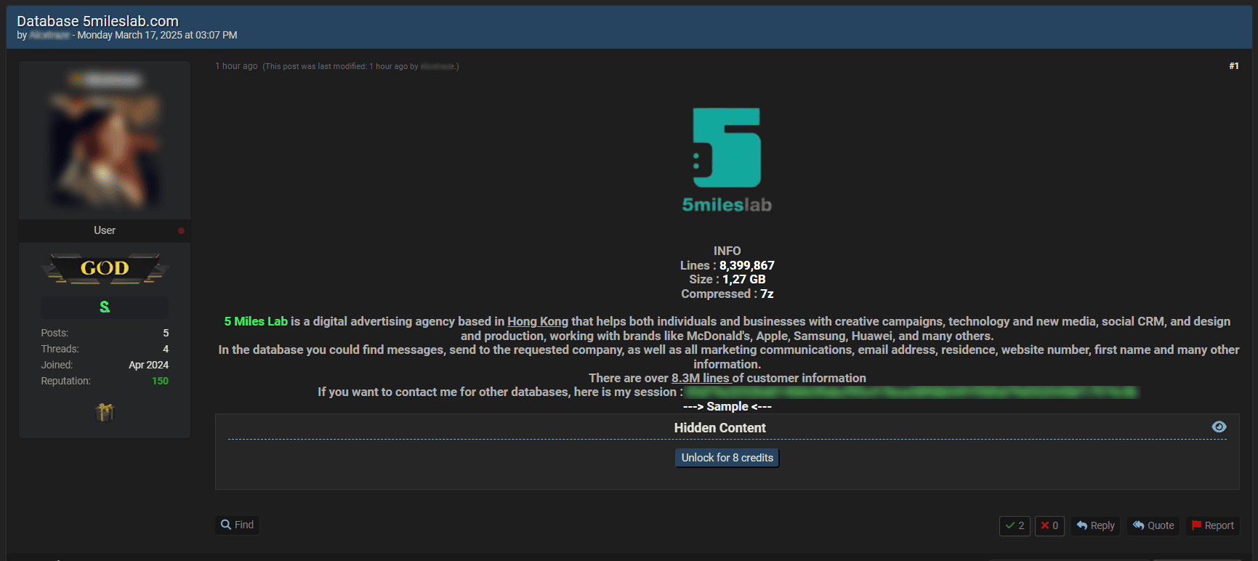Click the gift award icon
This screenshot has width=1258, height=561.
point(105,412)
